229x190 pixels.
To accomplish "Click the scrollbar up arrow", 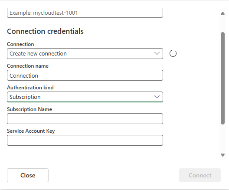I will pyautogui.click(x=222, y=13).
